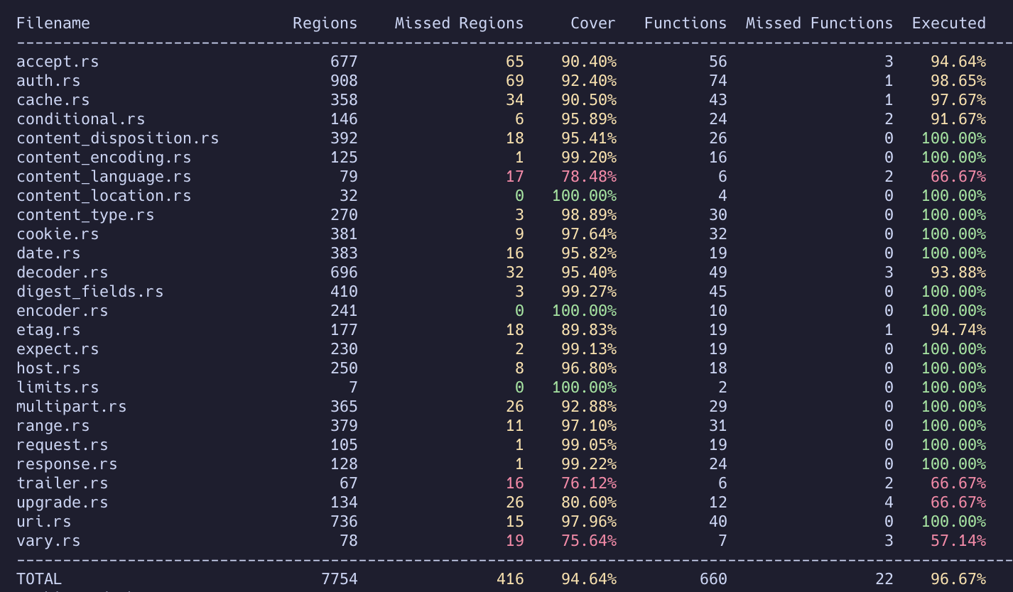
Task: Click the Missed Regions column header
Action: 460,23
